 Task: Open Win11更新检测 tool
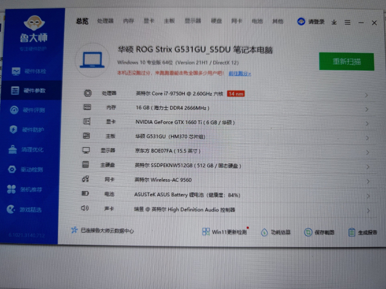pos(224,232)
